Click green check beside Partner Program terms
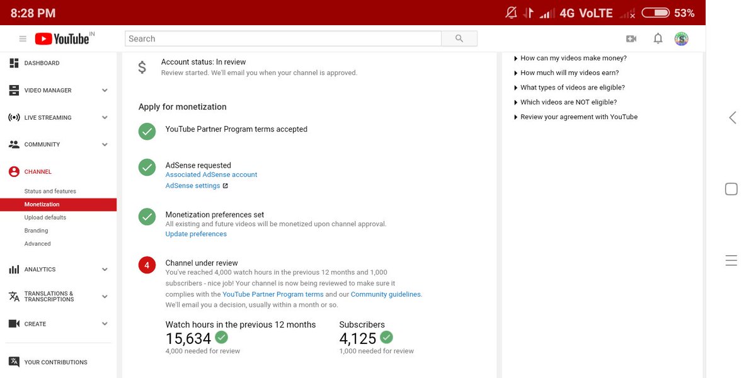 pos(147,132)
